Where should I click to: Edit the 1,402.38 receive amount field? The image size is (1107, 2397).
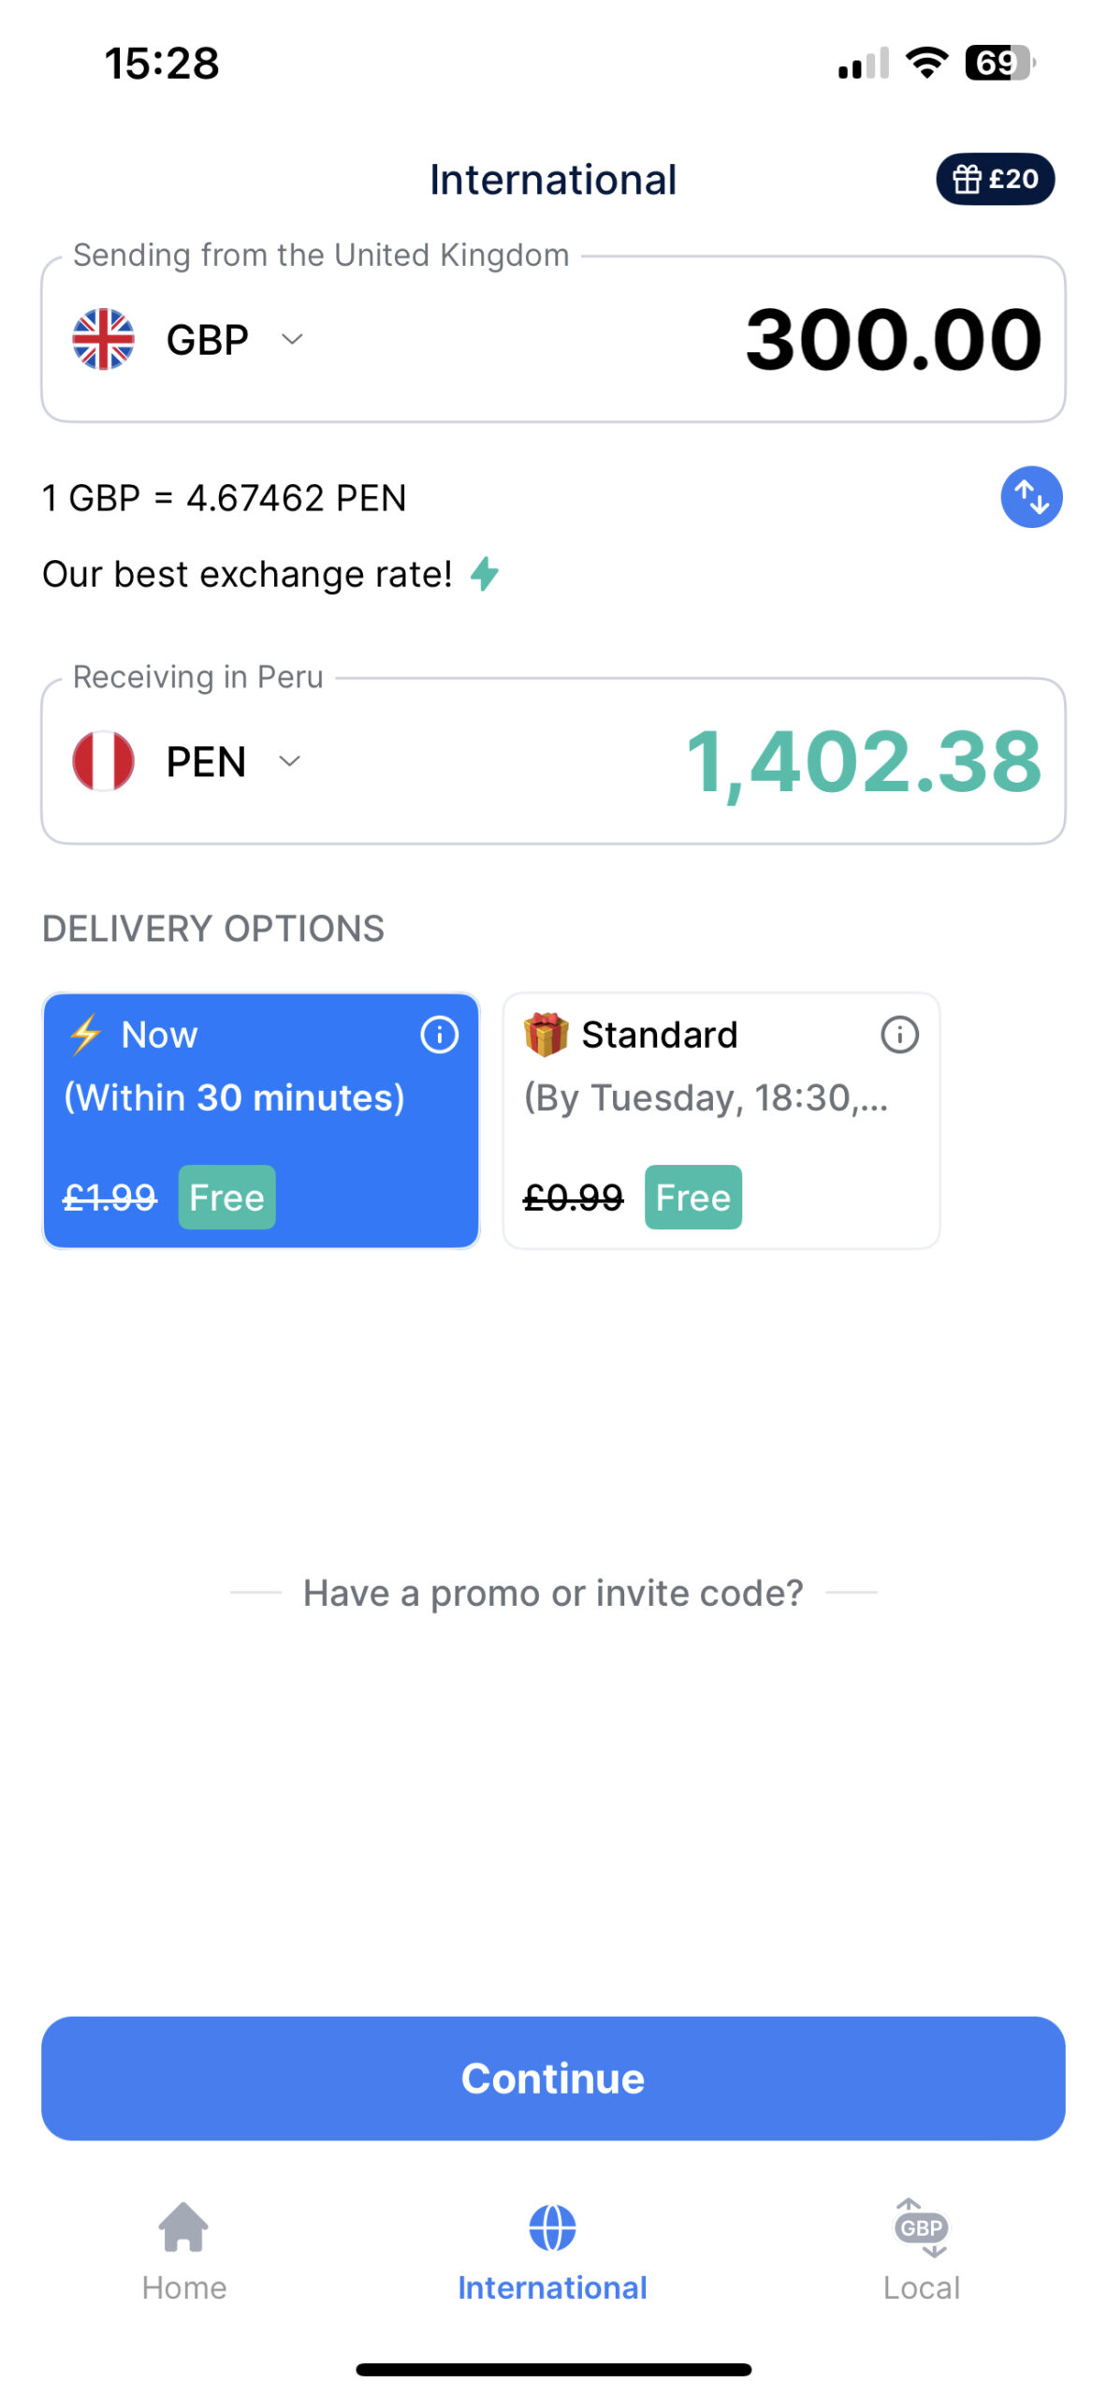(863, 761)
